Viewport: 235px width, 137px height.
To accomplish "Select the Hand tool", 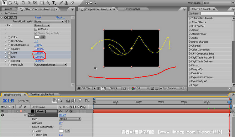I will tap(10, 3).
